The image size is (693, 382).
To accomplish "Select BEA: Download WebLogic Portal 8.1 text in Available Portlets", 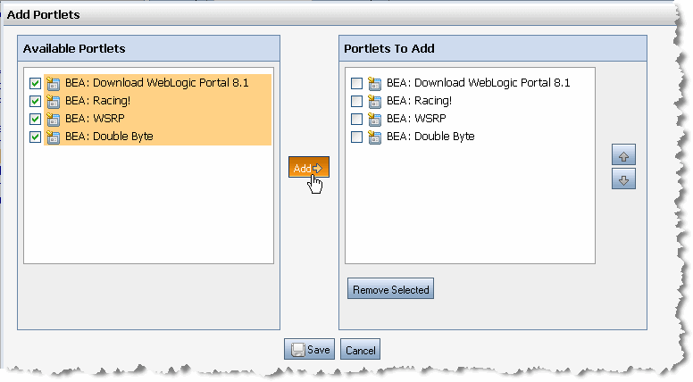I will point(157,83).
